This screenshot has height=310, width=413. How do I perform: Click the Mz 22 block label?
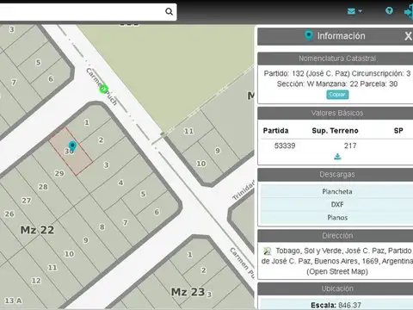click(x=37, y=230)
